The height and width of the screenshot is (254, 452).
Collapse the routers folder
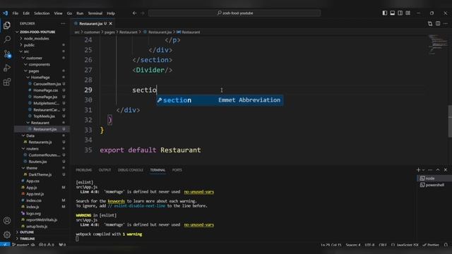point(32,149)
